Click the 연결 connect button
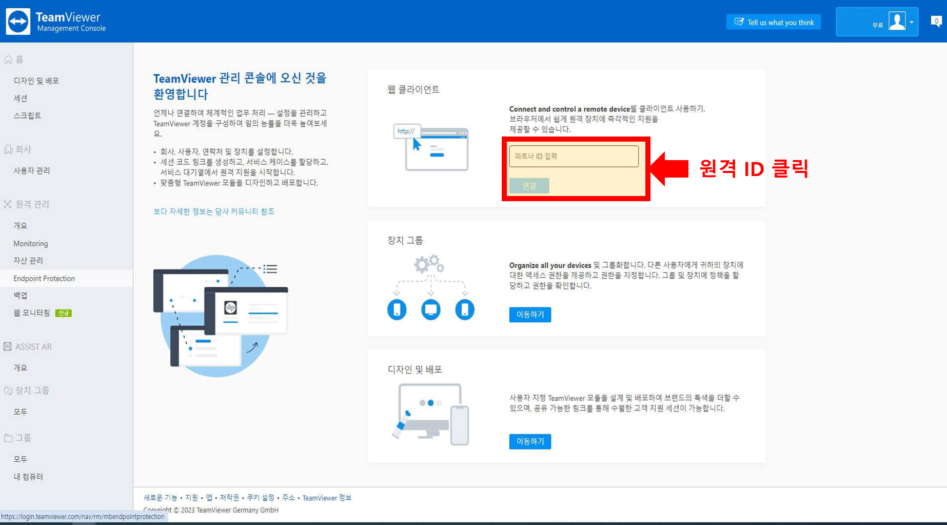Screen dimensions: 947x525 529,186
